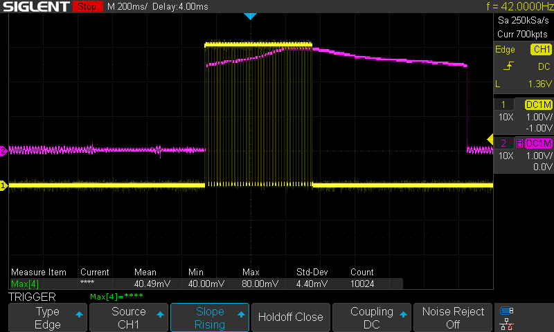Click the channel 2 bandwidth limit B badge

pyautogui.click(x=519, y=143)
